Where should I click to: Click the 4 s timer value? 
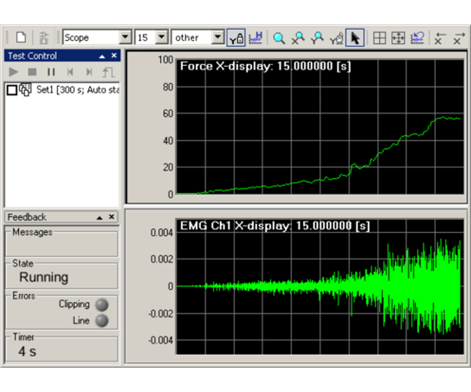(27, 351)
